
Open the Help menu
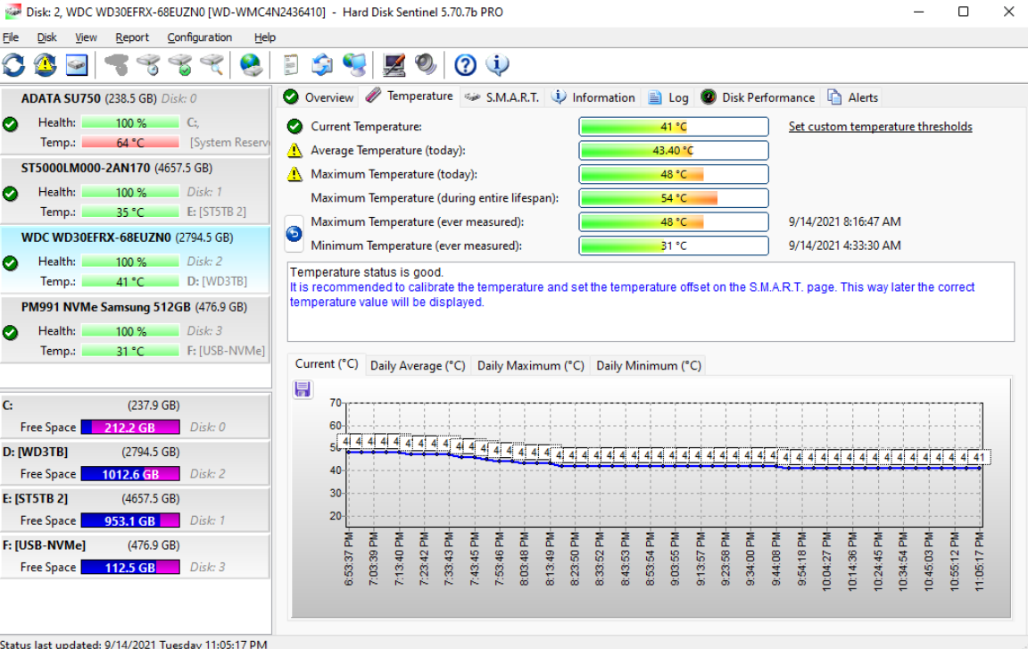(265, 37)
